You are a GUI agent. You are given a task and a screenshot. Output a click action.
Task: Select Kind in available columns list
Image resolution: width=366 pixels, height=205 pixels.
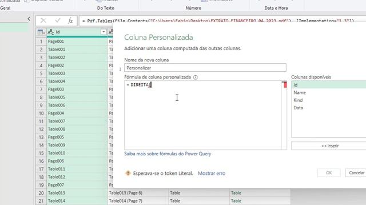tap(329, 100)
